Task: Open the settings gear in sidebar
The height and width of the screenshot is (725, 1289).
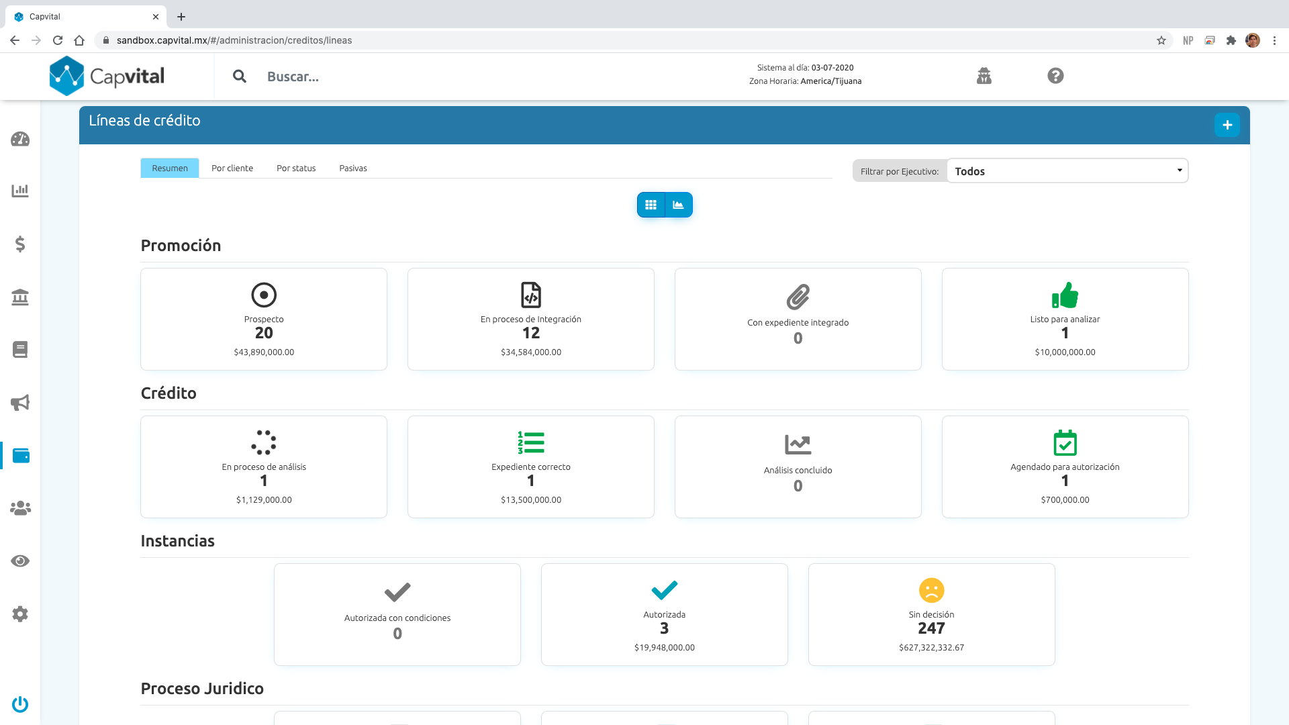Action: point(20,614)
